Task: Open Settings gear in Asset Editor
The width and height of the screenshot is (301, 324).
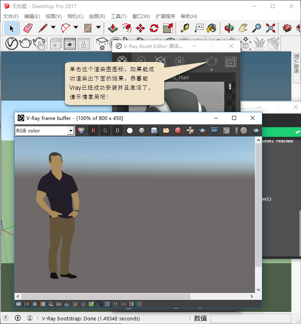Action: (180, 61)
